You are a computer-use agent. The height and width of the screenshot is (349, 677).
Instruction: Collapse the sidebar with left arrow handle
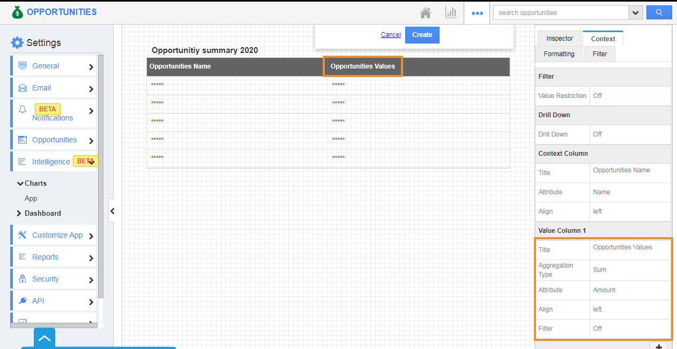pyautogui.click(x=112, y=211)
